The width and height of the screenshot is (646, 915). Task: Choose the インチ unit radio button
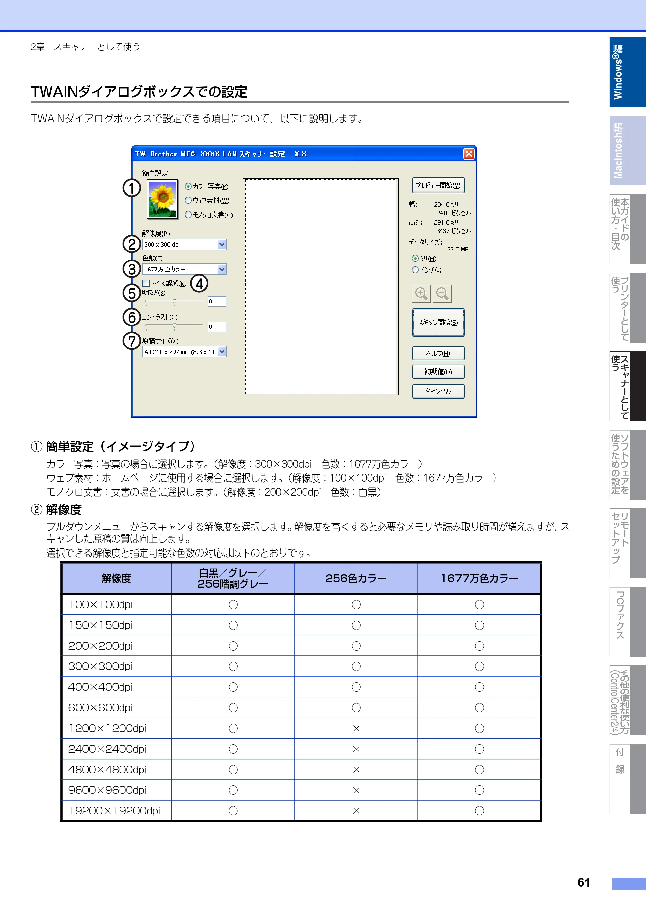click(x=415, y=270)
